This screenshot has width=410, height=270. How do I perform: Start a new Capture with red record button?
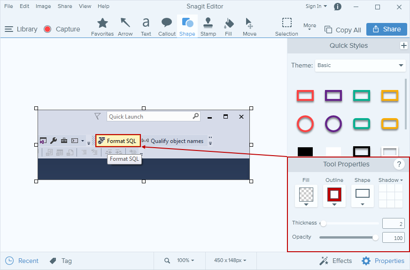(x=62, y=29)
